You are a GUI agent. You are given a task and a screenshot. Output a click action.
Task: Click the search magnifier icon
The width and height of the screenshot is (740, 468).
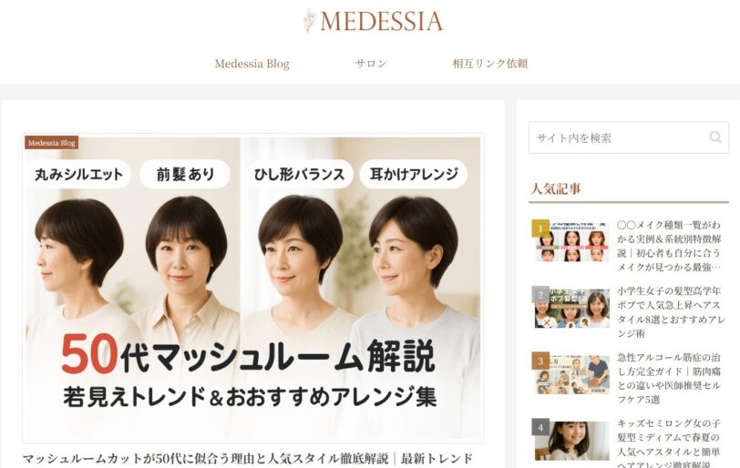tap(715, 137)
